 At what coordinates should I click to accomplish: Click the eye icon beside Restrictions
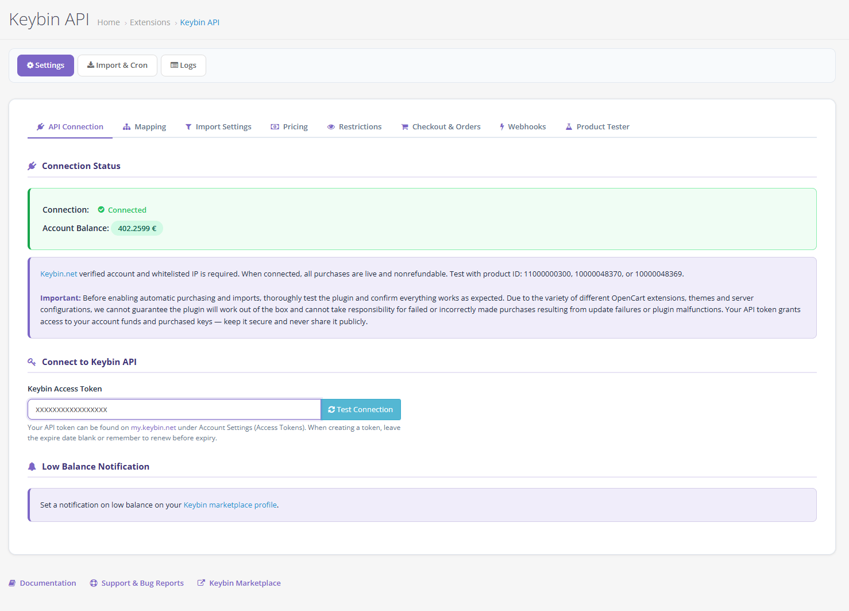331,127
